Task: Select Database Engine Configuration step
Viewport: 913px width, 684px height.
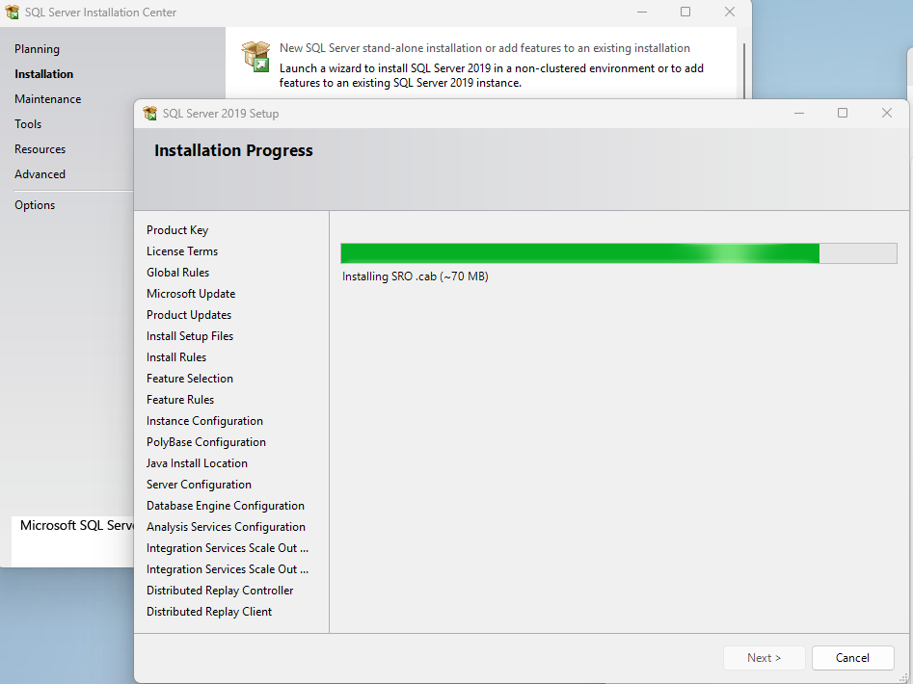Action: pos(226,506)
